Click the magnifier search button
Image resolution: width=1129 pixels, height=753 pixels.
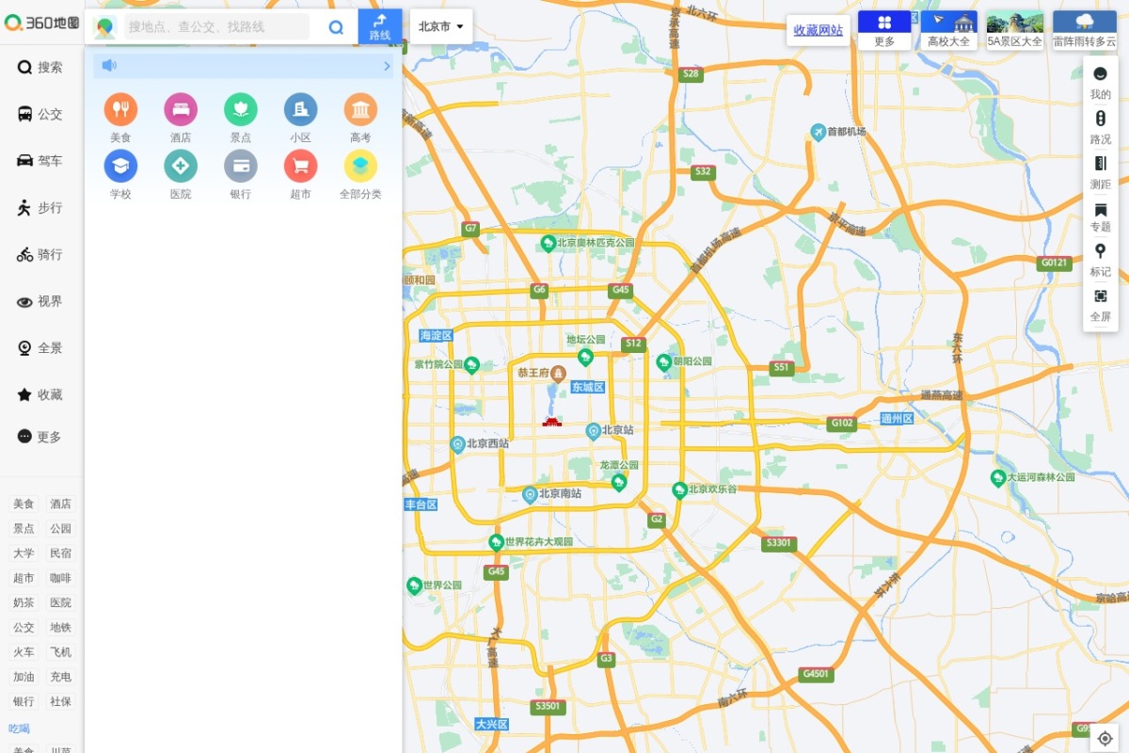click(336, 27)
